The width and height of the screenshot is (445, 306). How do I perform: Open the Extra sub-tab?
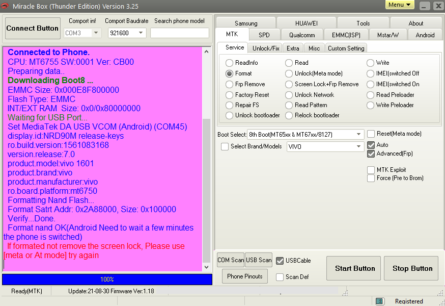tap(293, 48)
